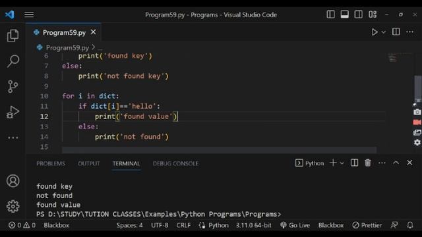Click the editor horizontal scrollbar
422x237 pixels.
click(219, 149)
